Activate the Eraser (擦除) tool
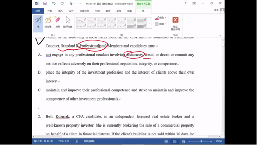Viewport: 257px width, 145px height. pos(58,22)
